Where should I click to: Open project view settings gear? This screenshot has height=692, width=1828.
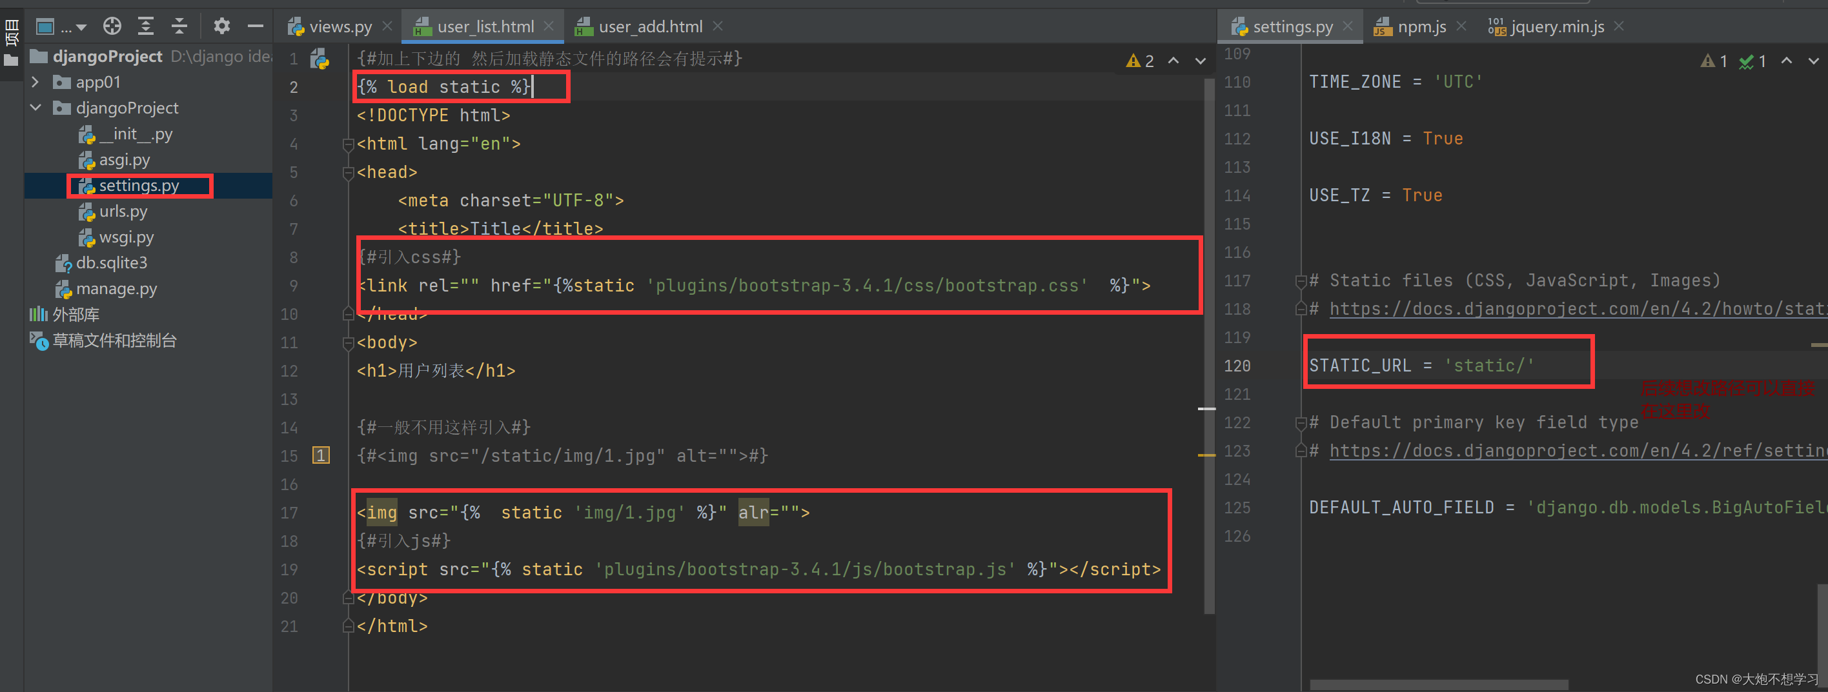222,26
